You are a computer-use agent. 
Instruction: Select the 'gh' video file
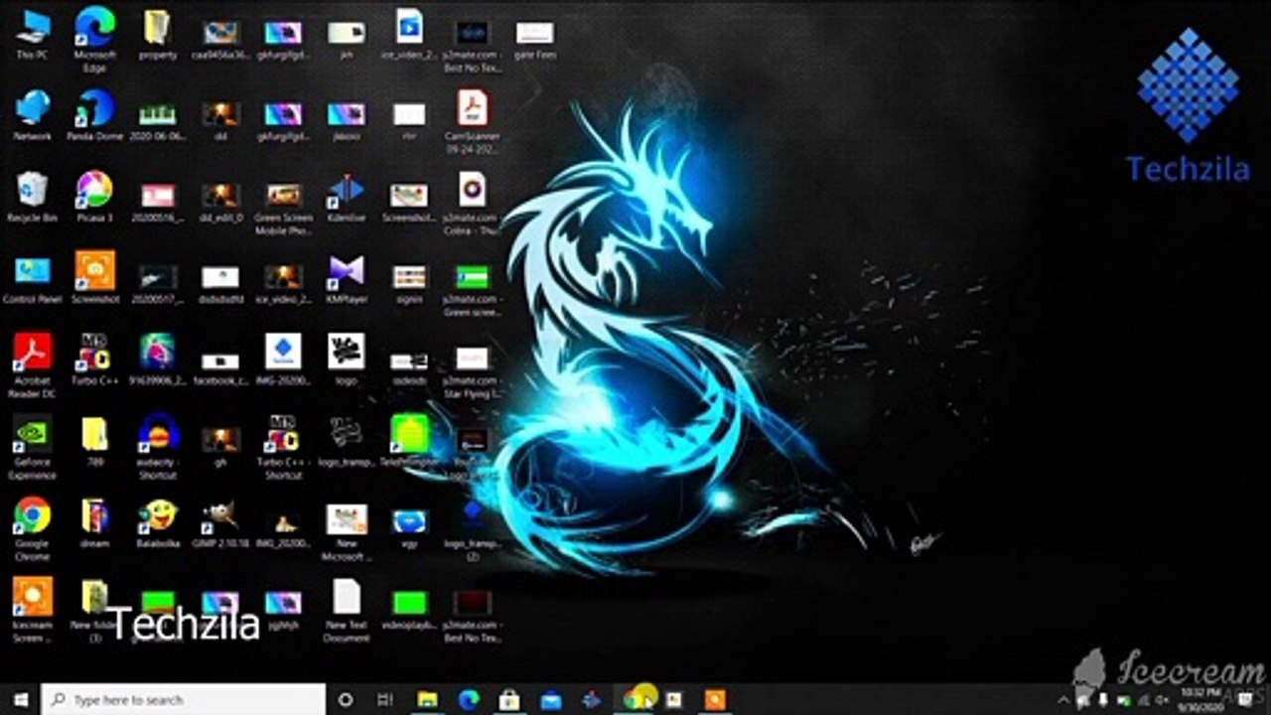219,447
